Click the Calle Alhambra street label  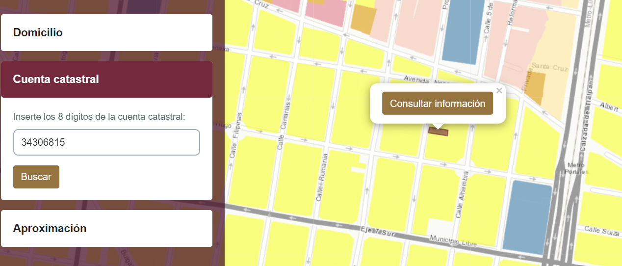[x=462, y=195]
